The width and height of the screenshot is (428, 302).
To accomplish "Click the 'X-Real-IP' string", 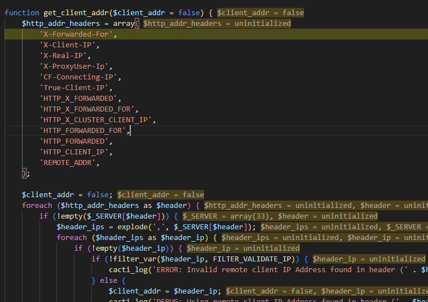I will [63, 56].
